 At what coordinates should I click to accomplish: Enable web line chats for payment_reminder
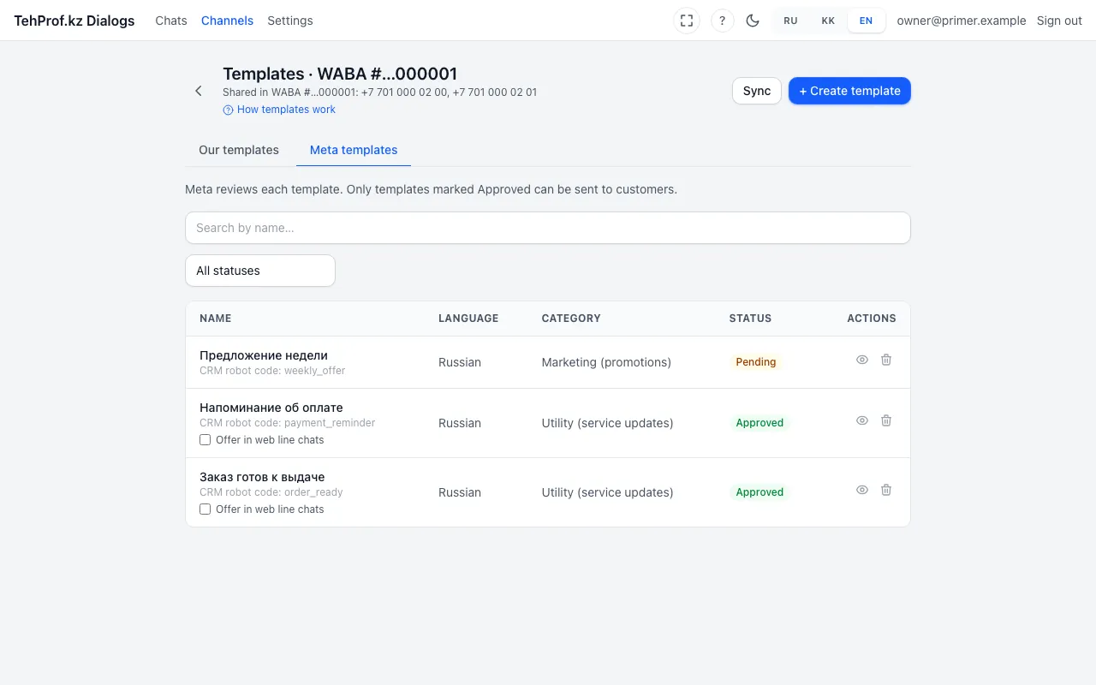pyautogui.click(x=205, y=440)
